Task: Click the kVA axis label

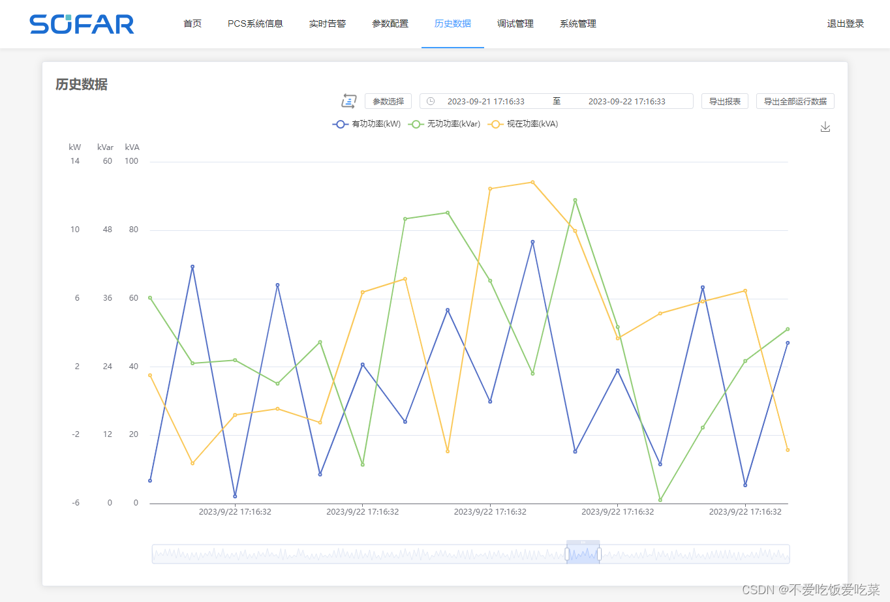Action: (132, 147)
